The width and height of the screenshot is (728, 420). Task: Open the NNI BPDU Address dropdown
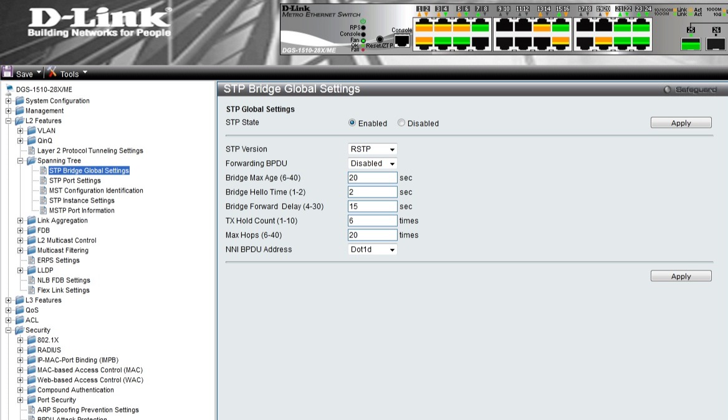click(372, 250)
